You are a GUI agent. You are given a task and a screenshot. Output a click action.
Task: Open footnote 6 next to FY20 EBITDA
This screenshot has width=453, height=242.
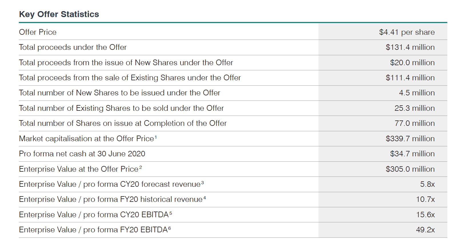[169, 228]
